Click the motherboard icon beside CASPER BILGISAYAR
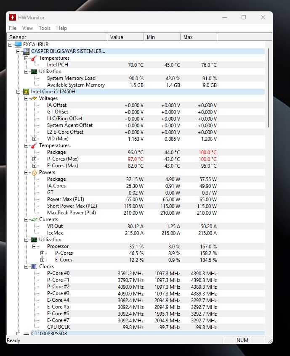Screen dimensions: 290x356 click(x=26, y=51)
